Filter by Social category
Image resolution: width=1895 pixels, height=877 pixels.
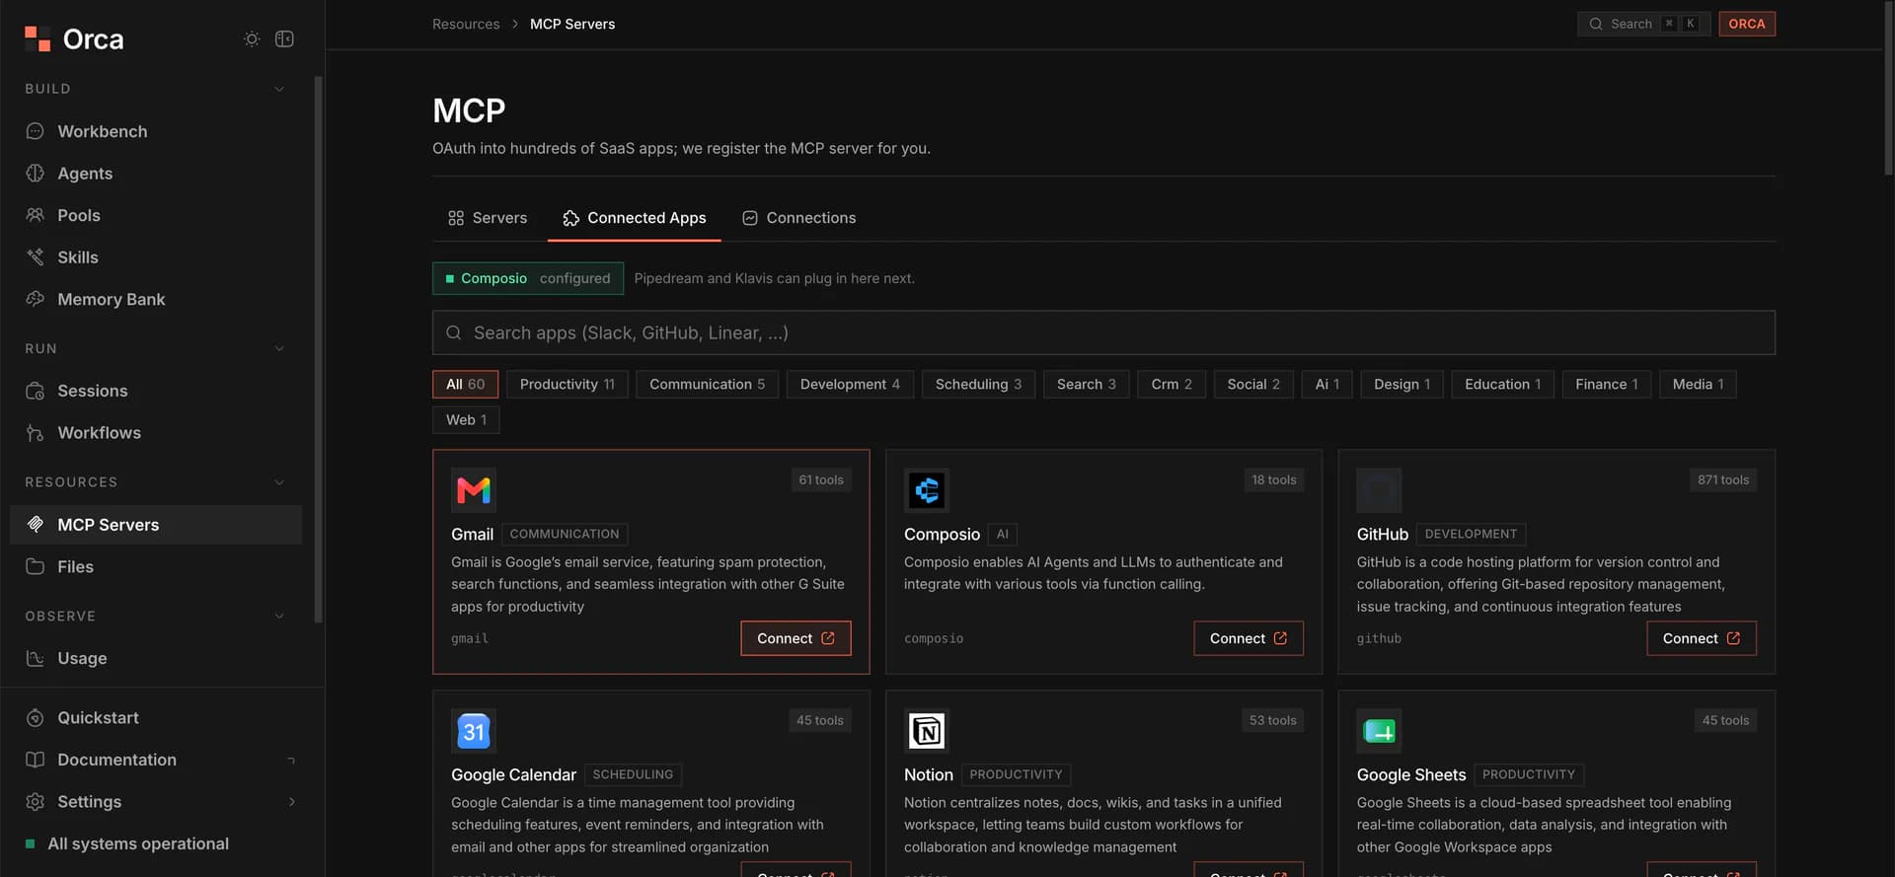[1253, 384]
